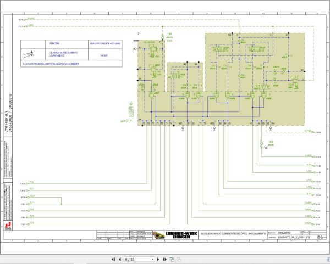This screenshot has height=264, width=330.
Task: Click the LIEBHERR-WERK EHINGEN logo
Action: tap(182, 235)
